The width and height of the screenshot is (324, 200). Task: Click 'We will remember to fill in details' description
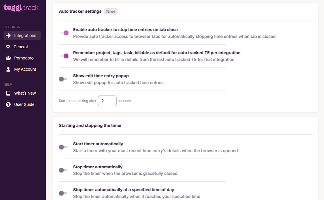tap(154, 60)
